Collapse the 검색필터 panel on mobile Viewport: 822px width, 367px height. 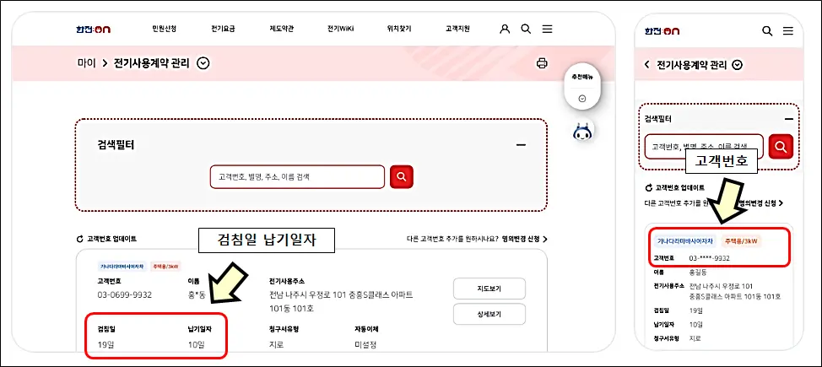click(788, 119)
